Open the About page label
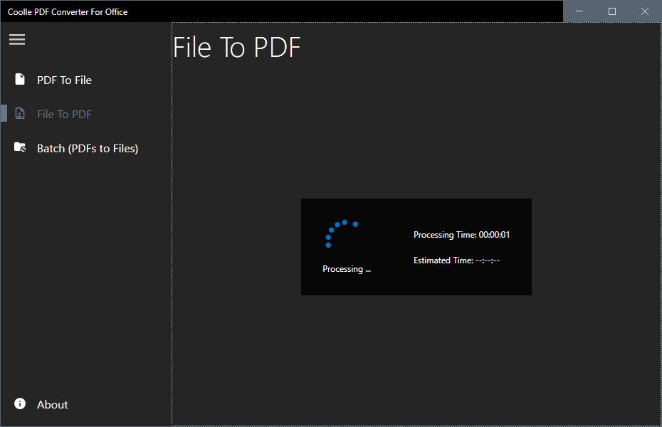The height and width of the screenshot is (427, 662). (x=53, y=405)
